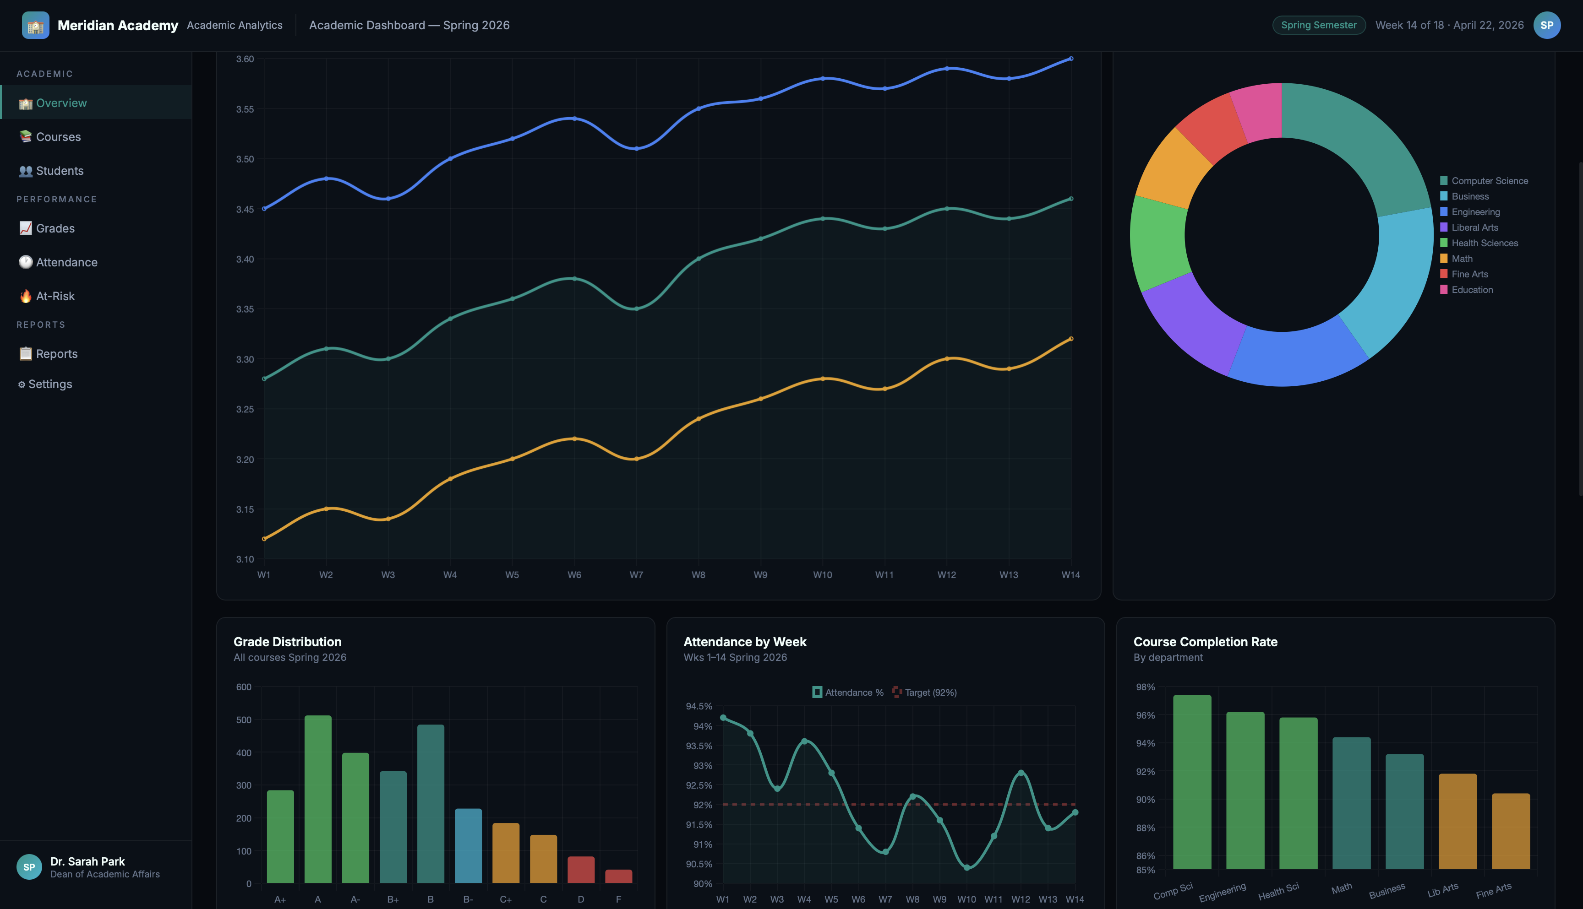Screen dimensions: 1583x909
Task: Click the W14 point on the blue line
Action: [x=1071, y=59]
